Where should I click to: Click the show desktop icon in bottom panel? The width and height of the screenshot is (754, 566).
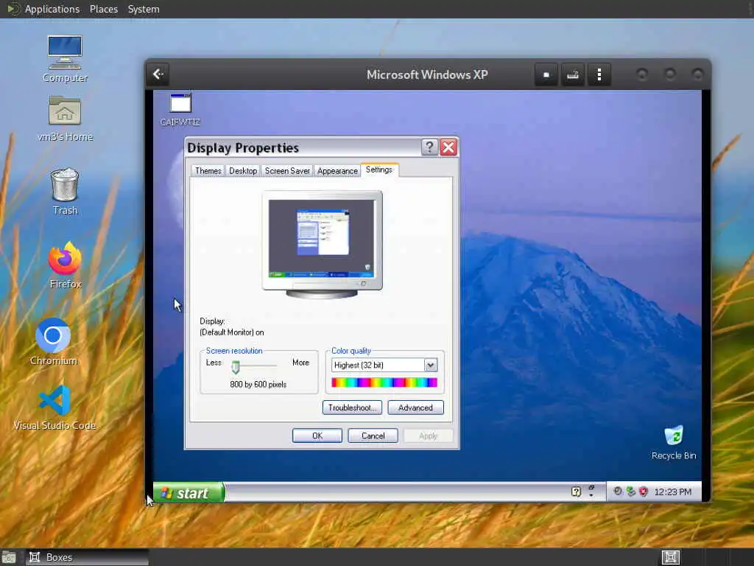point(9,557)
